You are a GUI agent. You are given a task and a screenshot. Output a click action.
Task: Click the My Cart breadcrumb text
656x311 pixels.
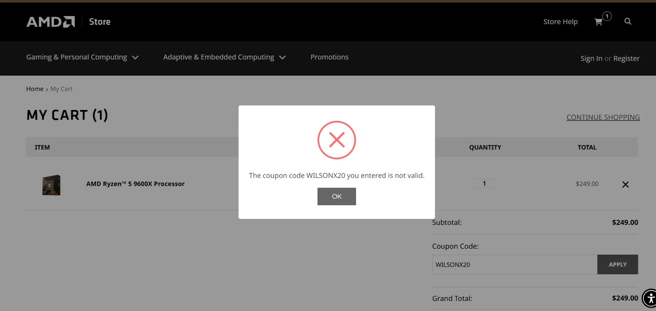[x=61, y=89]
